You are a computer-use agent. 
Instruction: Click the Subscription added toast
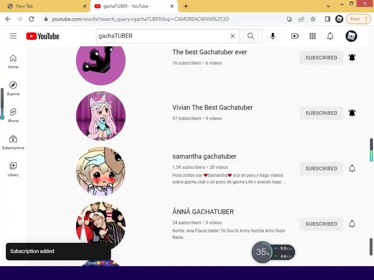point(58,252)
